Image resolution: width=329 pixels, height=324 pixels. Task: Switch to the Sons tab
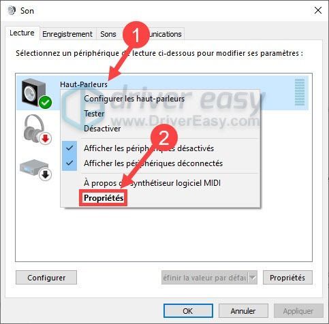pos(108,34)
